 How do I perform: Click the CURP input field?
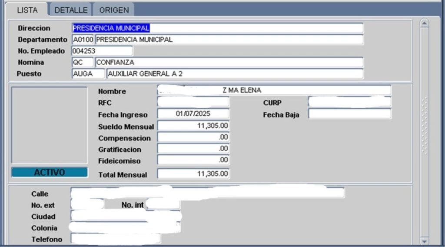350,102
